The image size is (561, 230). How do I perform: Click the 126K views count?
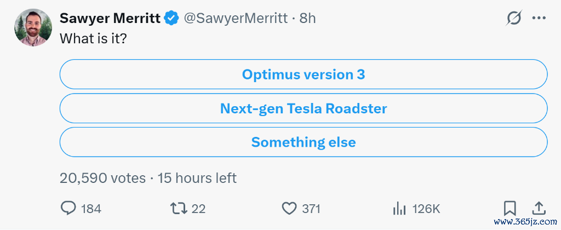click(x=426, y=209)
